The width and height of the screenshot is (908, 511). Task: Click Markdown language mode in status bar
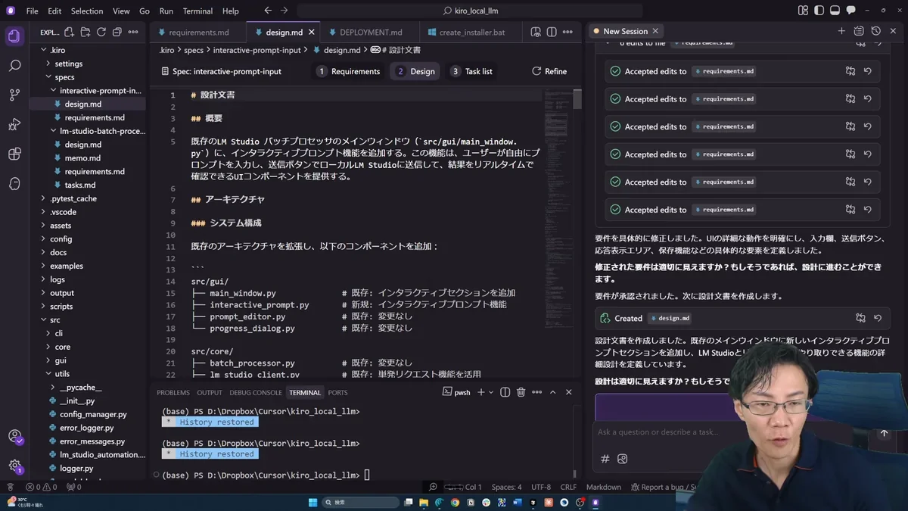coord(604,487)
